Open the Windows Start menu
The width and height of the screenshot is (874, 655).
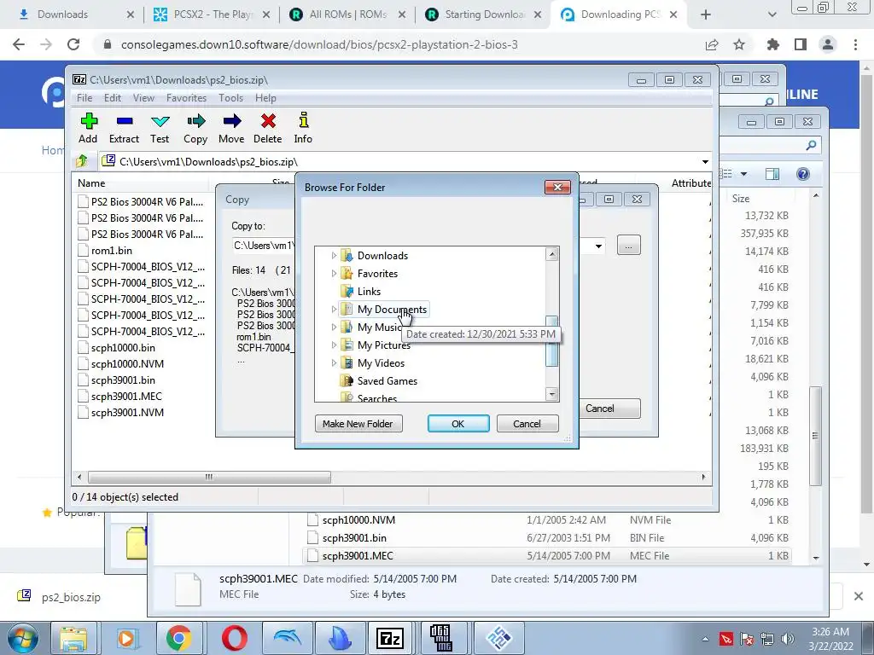point(22,638)
